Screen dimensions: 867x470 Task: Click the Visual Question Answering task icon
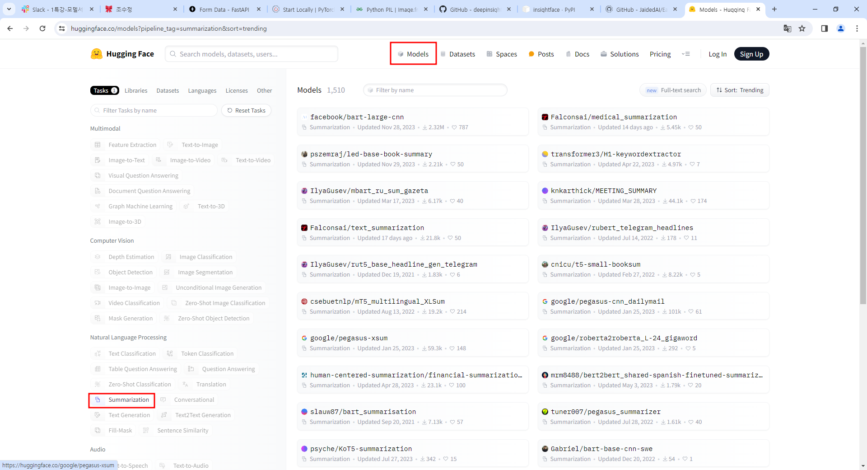(x=98, y=175)
